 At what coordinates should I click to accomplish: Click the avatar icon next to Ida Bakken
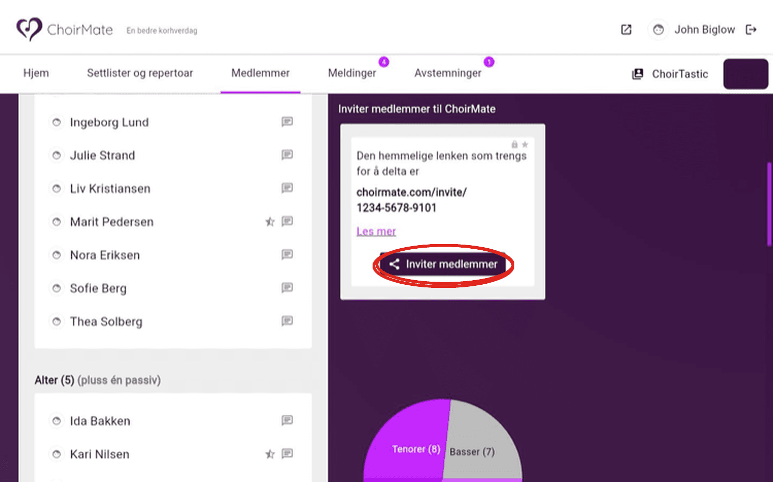click(57, 421)
